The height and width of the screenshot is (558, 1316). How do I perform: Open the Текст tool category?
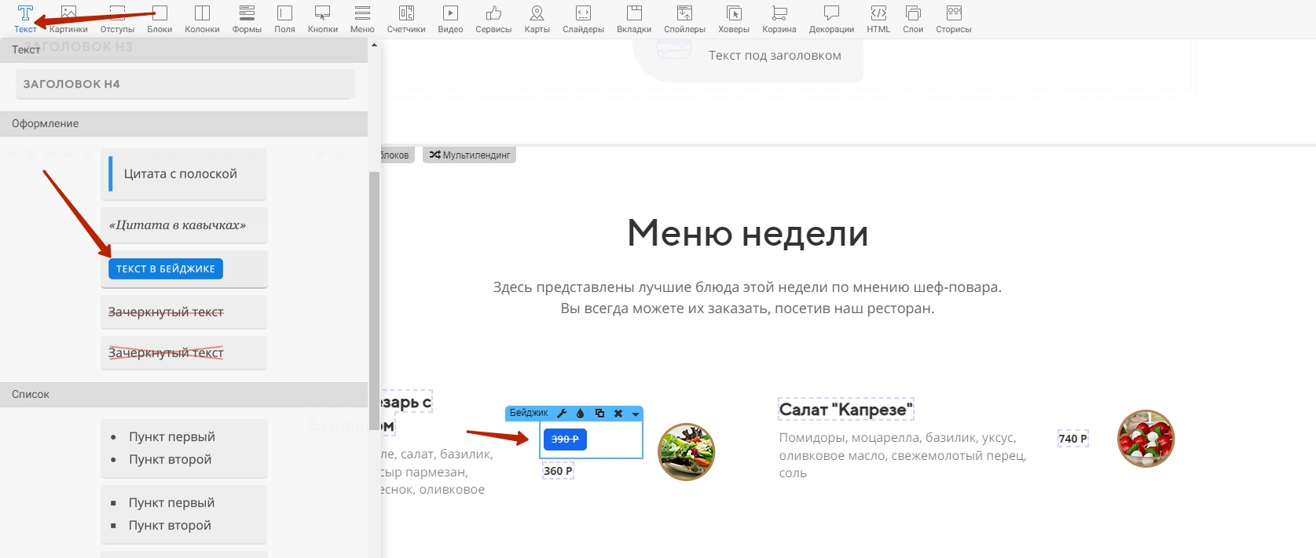[x=25, y=20]
